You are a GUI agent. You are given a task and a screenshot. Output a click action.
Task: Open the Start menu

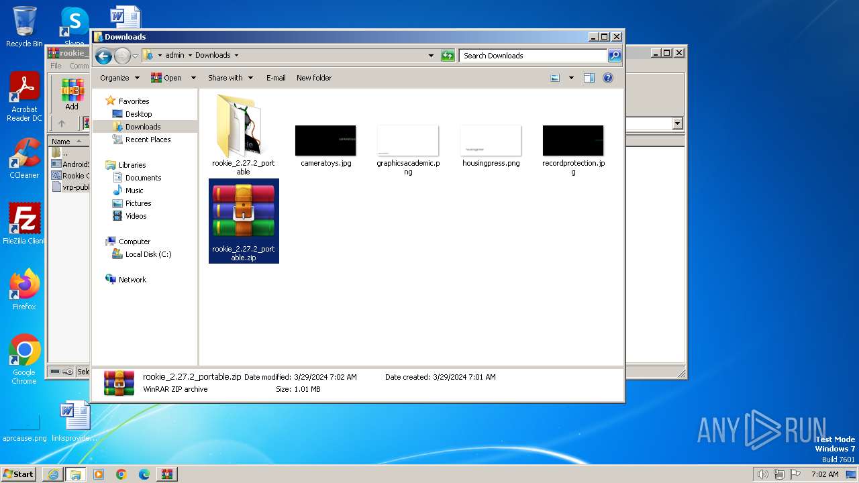click(19, 474)
